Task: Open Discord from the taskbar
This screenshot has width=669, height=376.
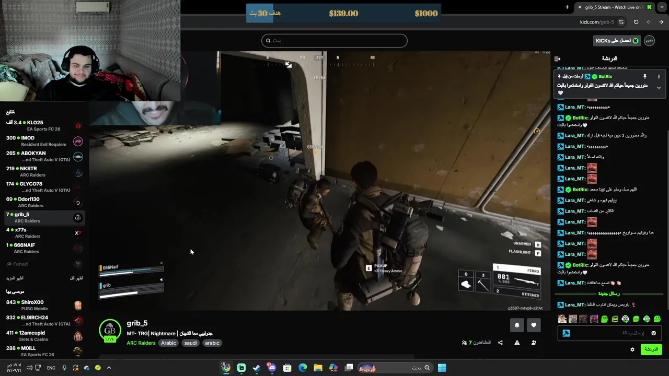Action: (x=272, y=368)
